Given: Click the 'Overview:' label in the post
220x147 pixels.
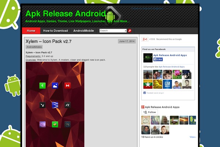Looking at the screenshot, I should click(x=31, y=60).
